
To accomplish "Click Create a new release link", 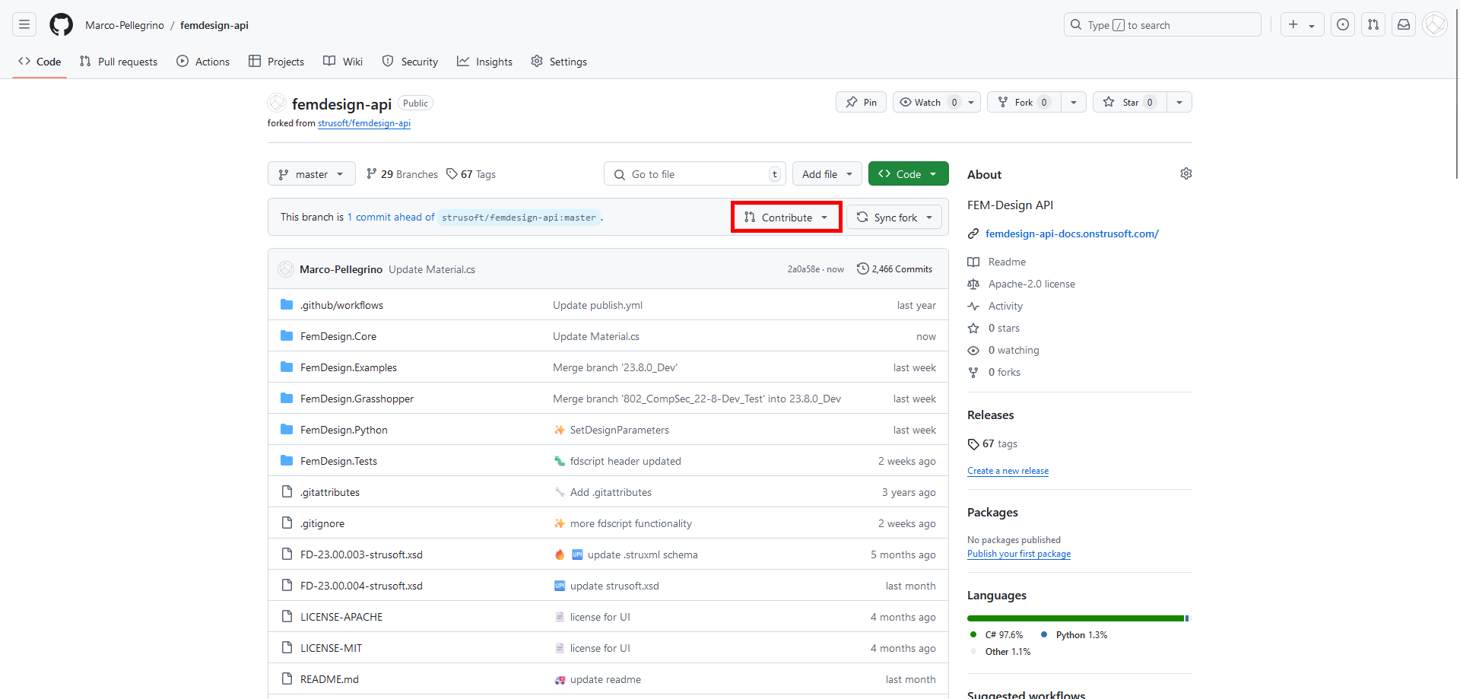I will pyautogui.click(x=1008, y=471).
